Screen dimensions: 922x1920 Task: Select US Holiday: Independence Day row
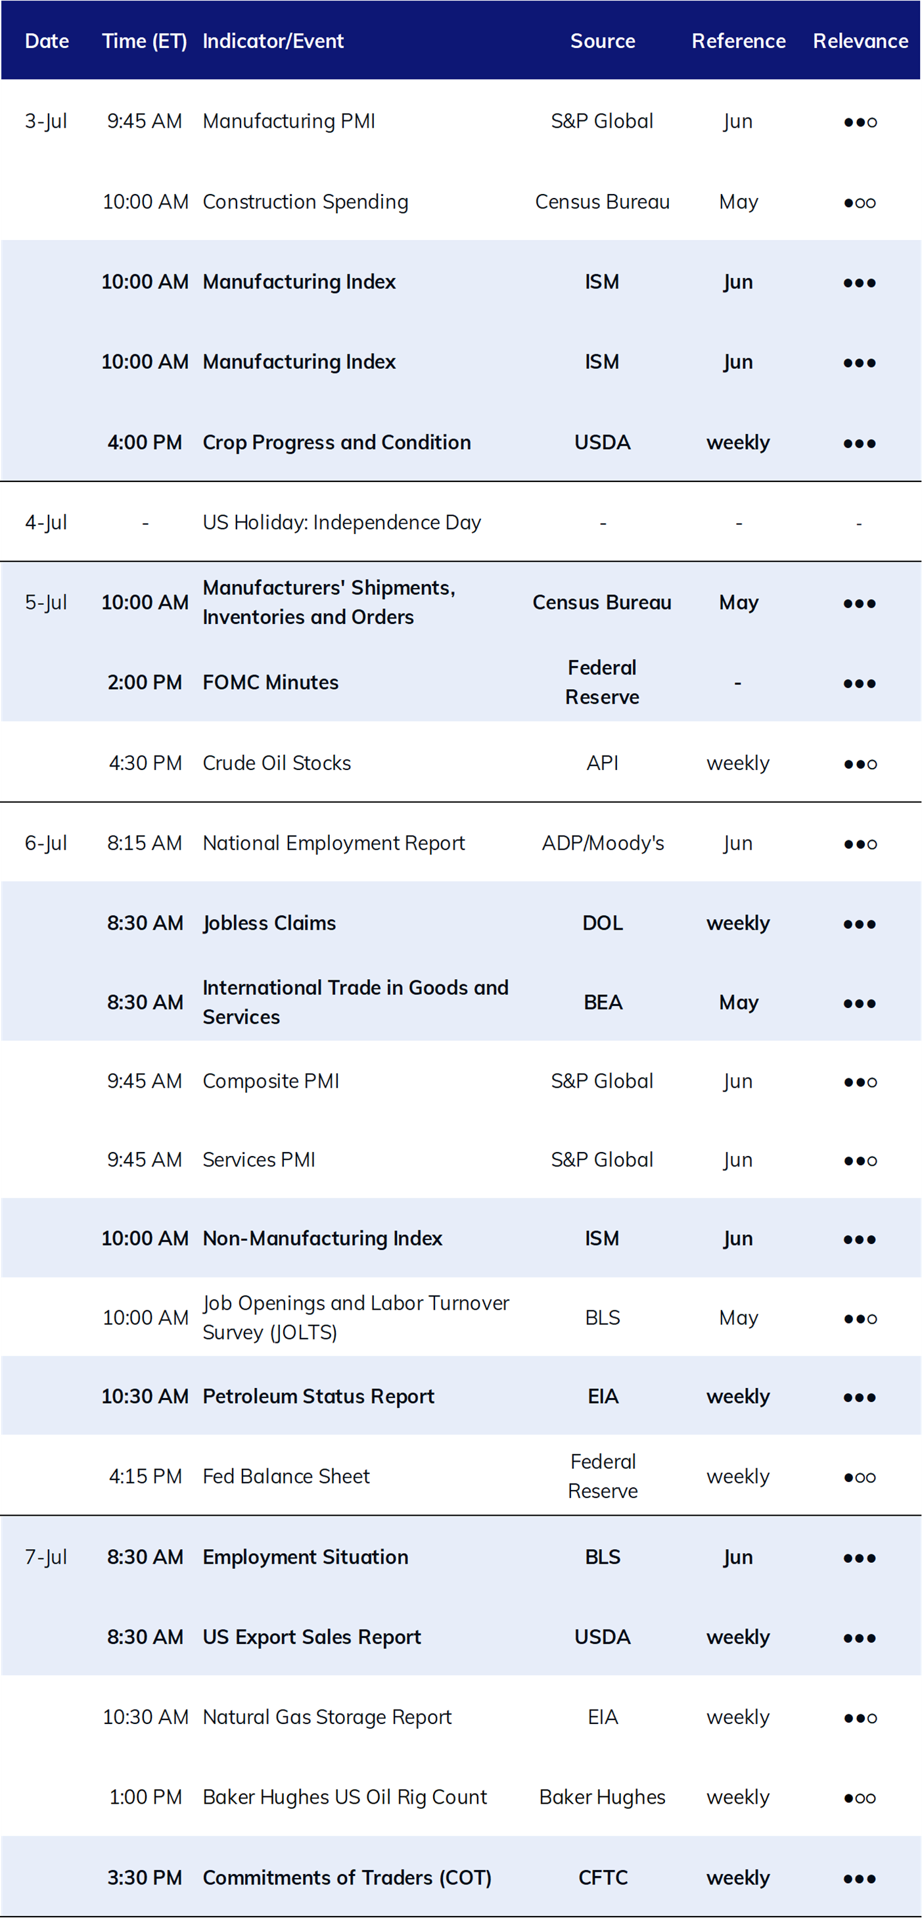point(461,521)
